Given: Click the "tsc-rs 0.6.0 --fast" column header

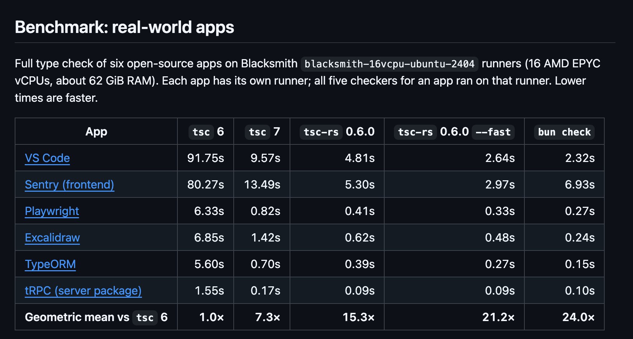Looking at the screenshot, I should click(454, 132).
